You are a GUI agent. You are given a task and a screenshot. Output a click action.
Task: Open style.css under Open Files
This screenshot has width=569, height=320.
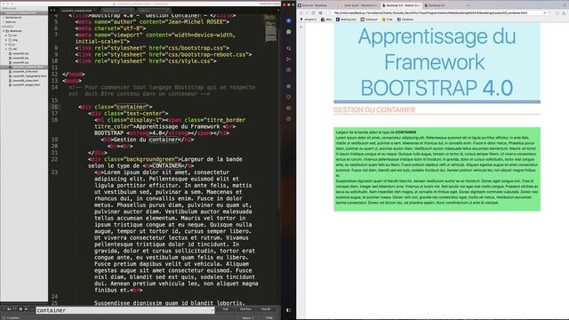11,21
